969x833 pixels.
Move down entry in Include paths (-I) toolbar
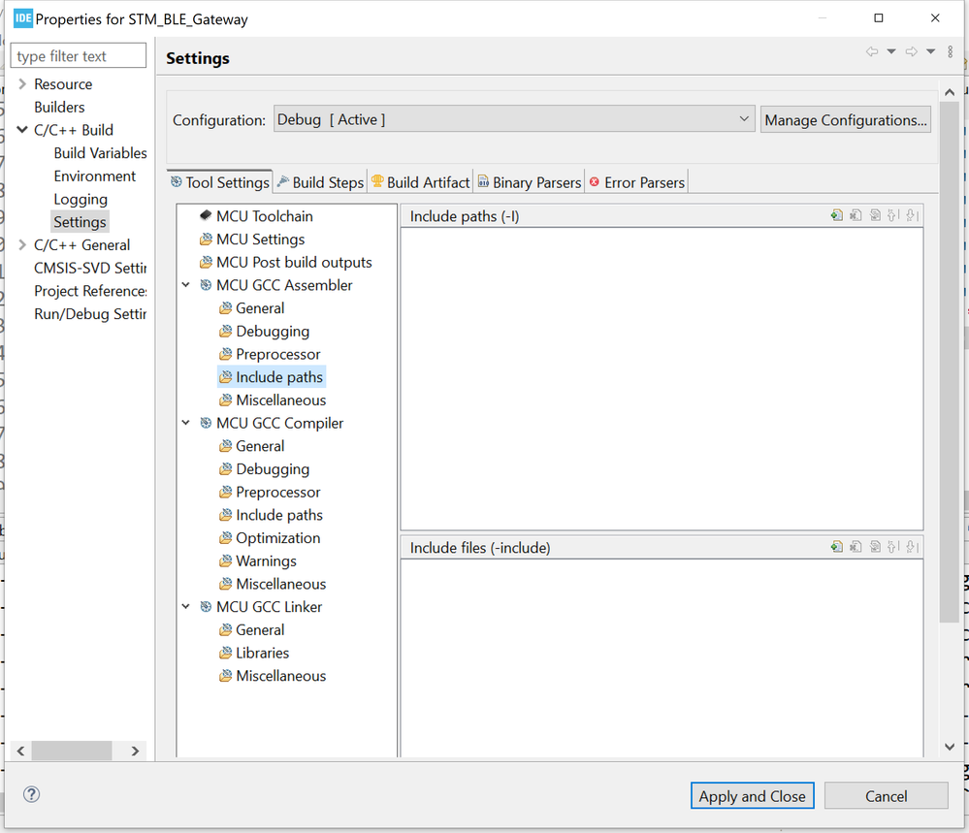point(913,215)
